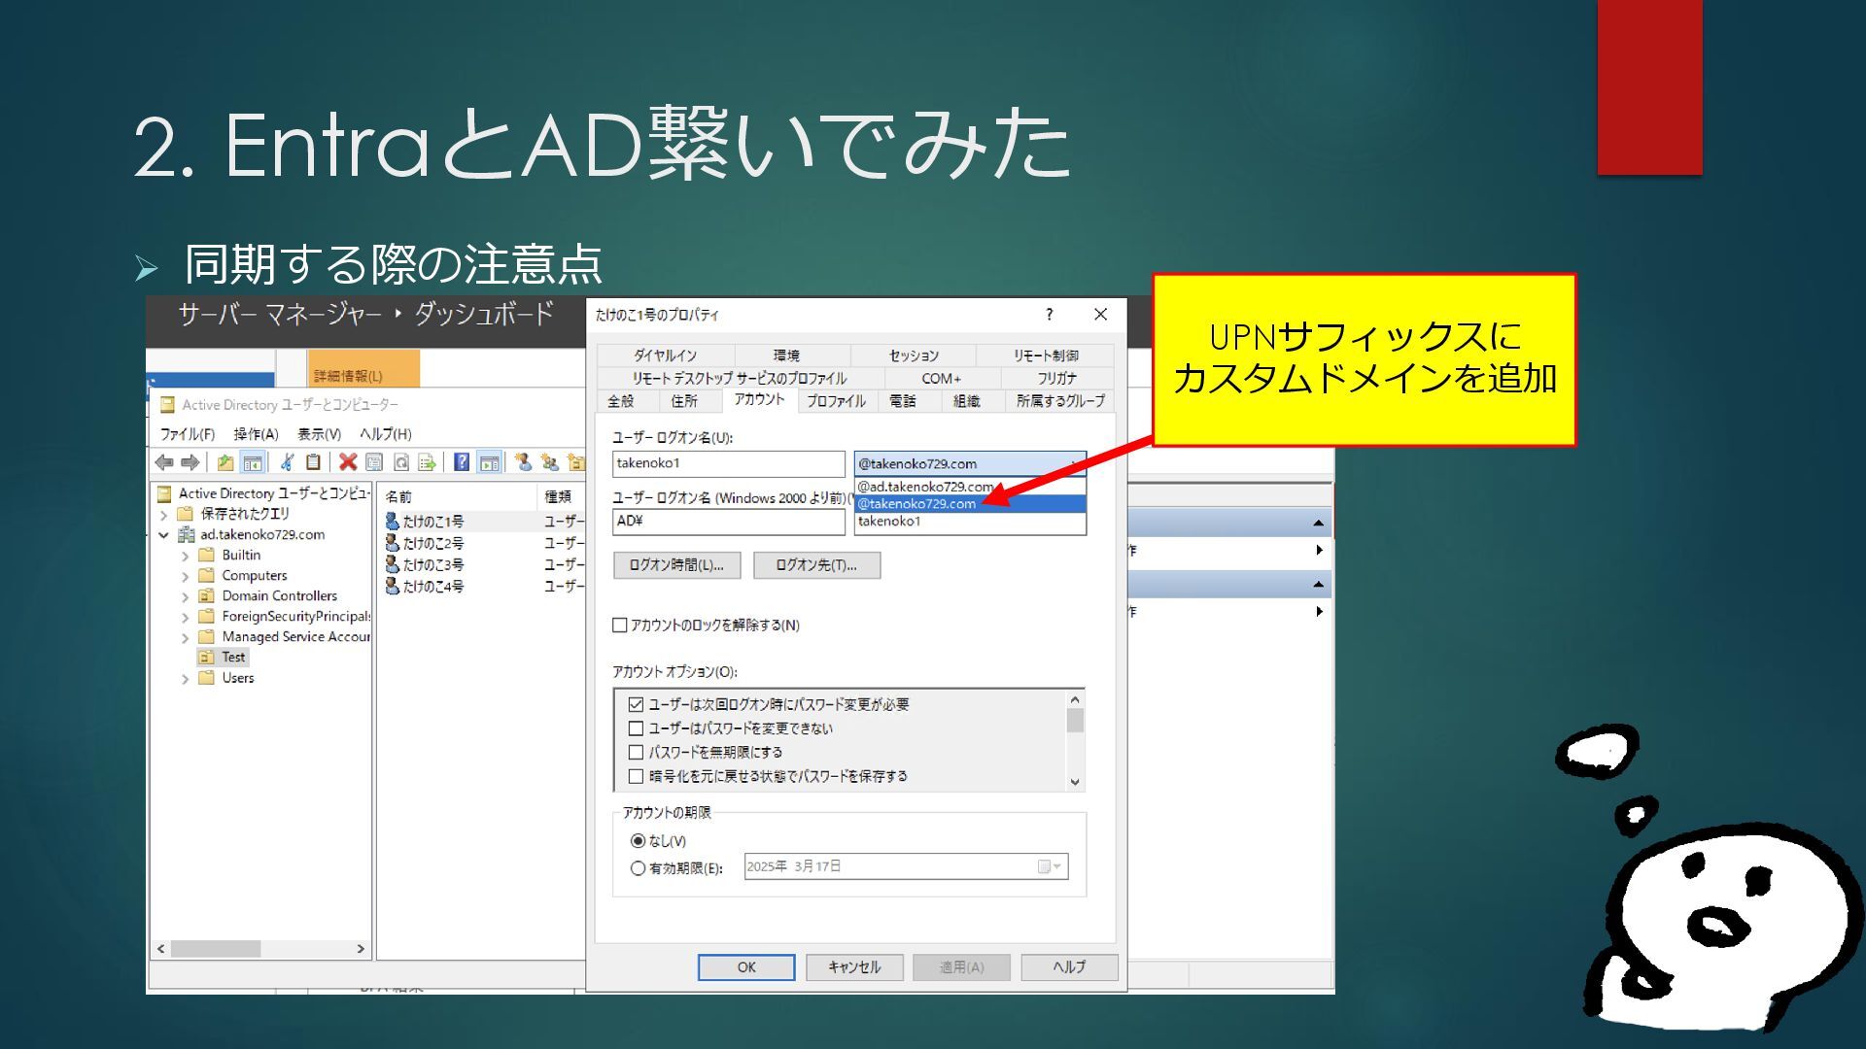Screen dimensions: 1866x1049
Task: Click the tree pane horizontal scrollbar thumb
Action: (216, 949)
